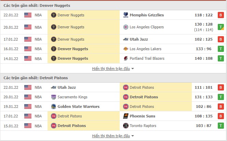Click the Sacramento Kings team logo
The image size is (227, 141).
[x=53, y=97]
